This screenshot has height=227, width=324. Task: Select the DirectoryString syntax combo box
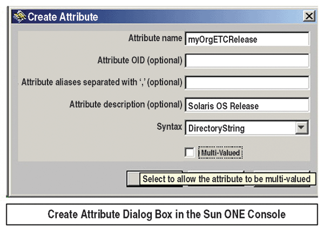tap(241, 128)
